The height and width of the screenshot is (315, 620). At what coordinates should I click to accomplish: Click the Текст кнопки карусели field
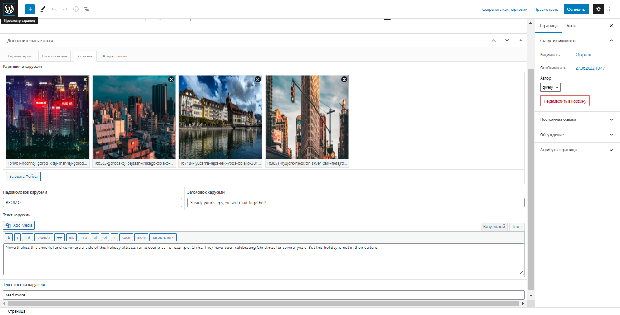(263, 295)
